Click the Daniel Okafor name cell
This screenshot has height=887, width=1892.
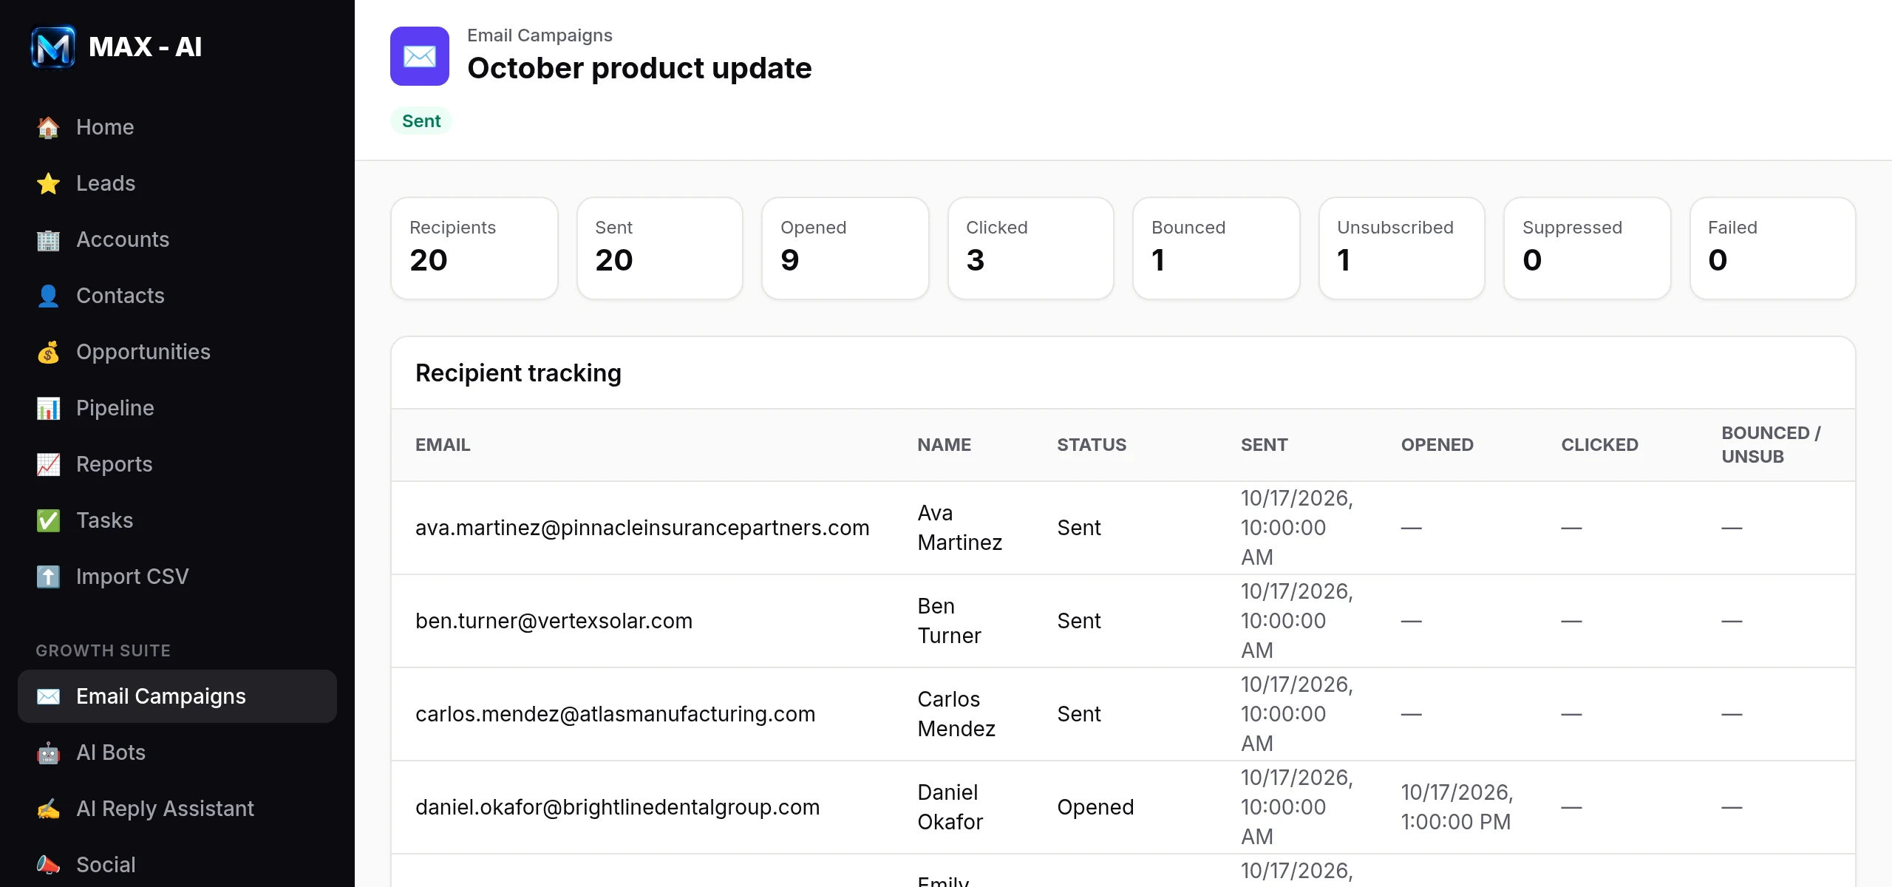(x=950, y=807)
